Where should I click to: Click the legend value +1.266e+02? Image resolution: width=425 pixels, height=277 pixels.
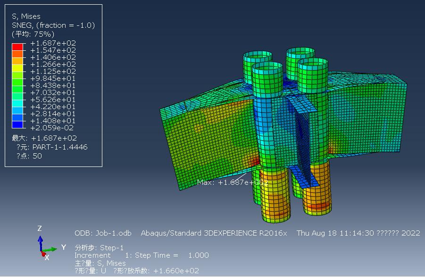[x=53, y=64]
